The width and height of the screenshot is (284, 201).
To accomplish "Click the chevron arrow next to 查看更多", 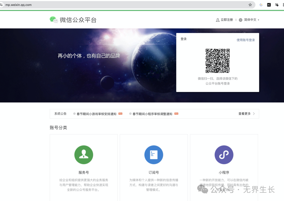I will 254,114.
